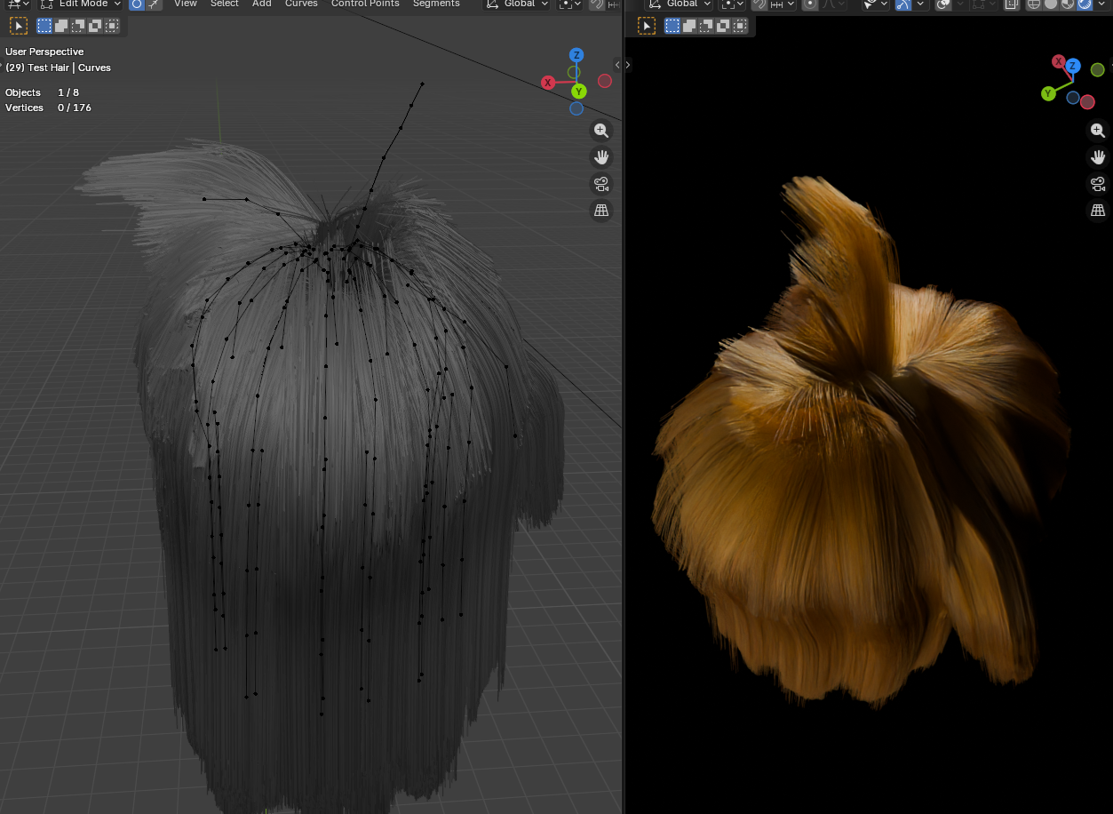Viewport: 1113px width, 814px height.
Task: Click the Z axis on left viewport gizmo
Action: click(576, 55)
